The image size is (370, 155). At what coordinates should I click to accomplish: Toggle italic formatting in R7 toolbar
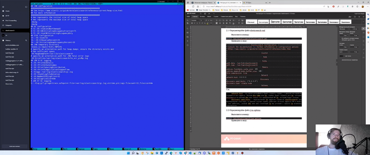pyautogui.click(x=194, y=23)
